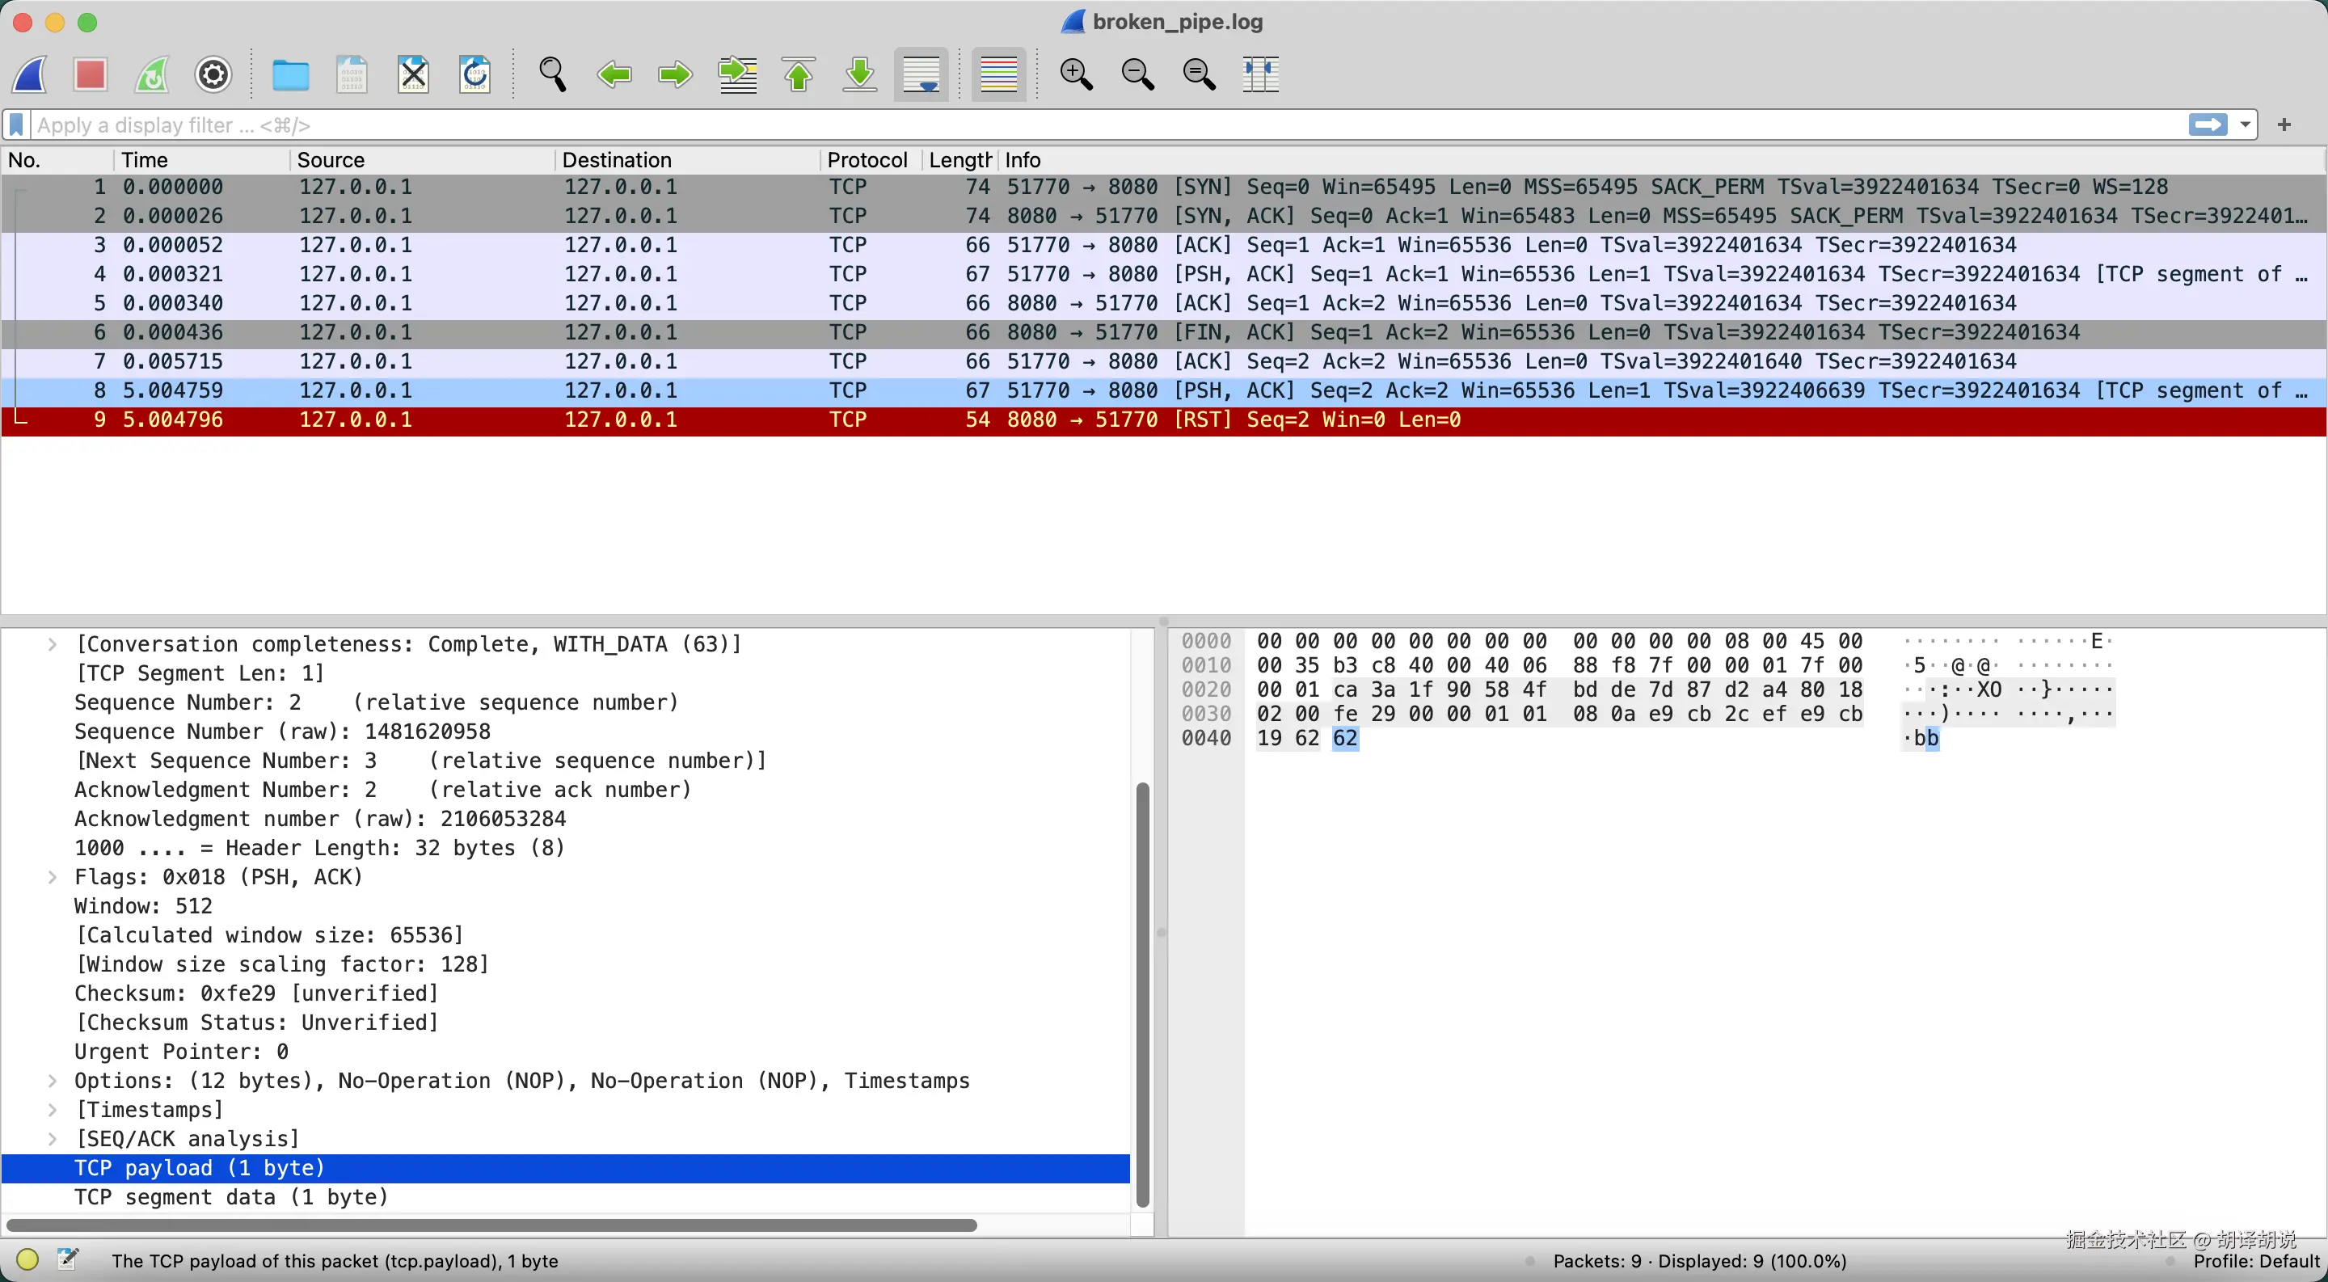Sort packets by the Time column
Screen dimensions: 2328x1282
click(145, 160)
